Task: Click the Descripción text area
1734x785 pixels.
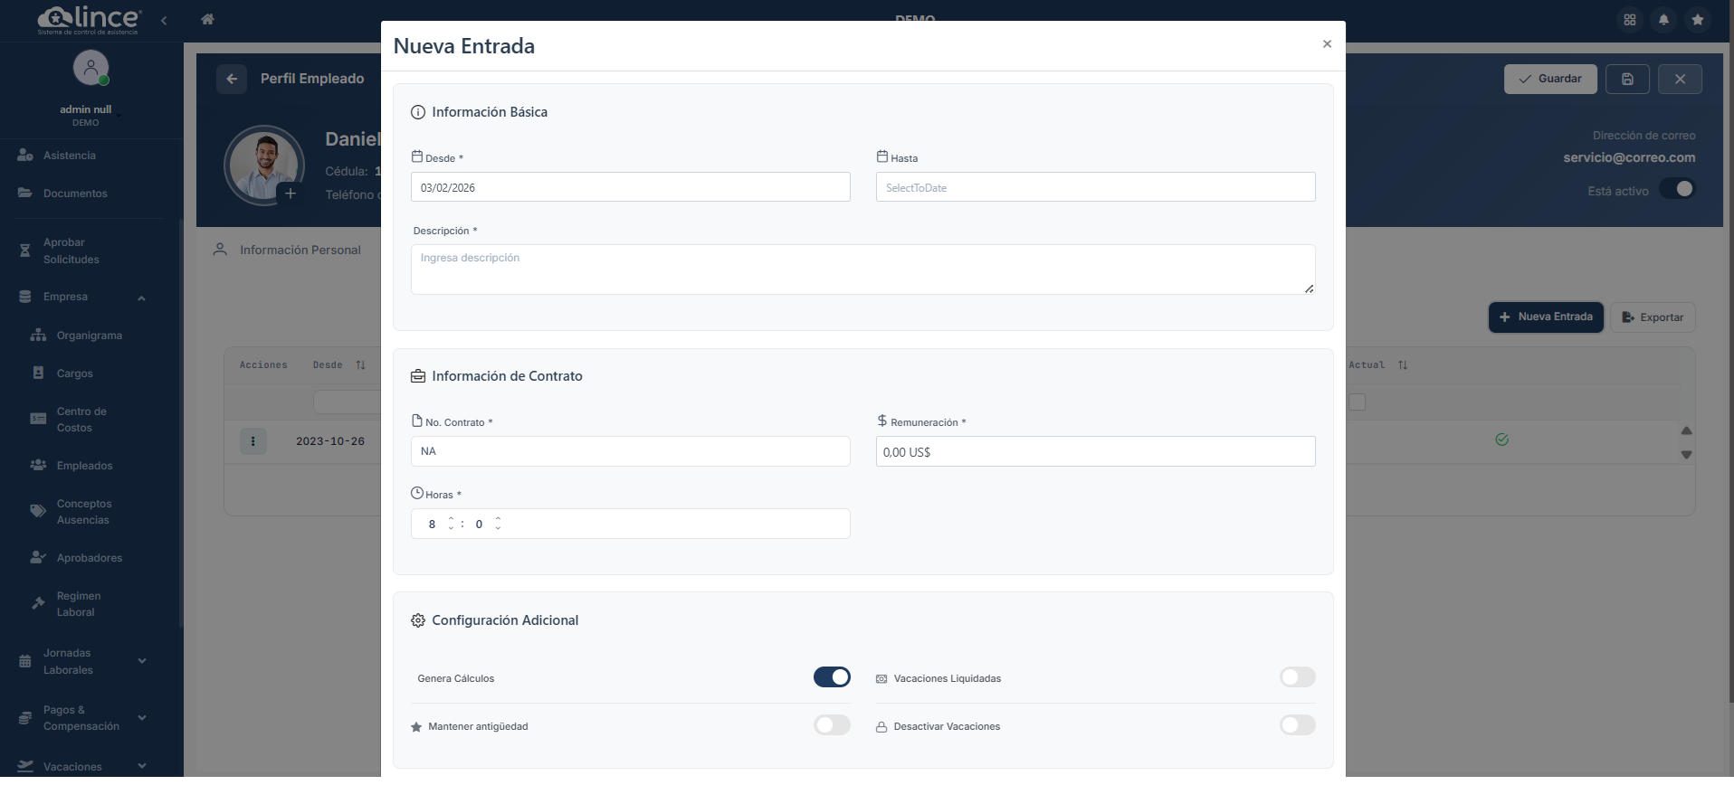Action: 862,270
